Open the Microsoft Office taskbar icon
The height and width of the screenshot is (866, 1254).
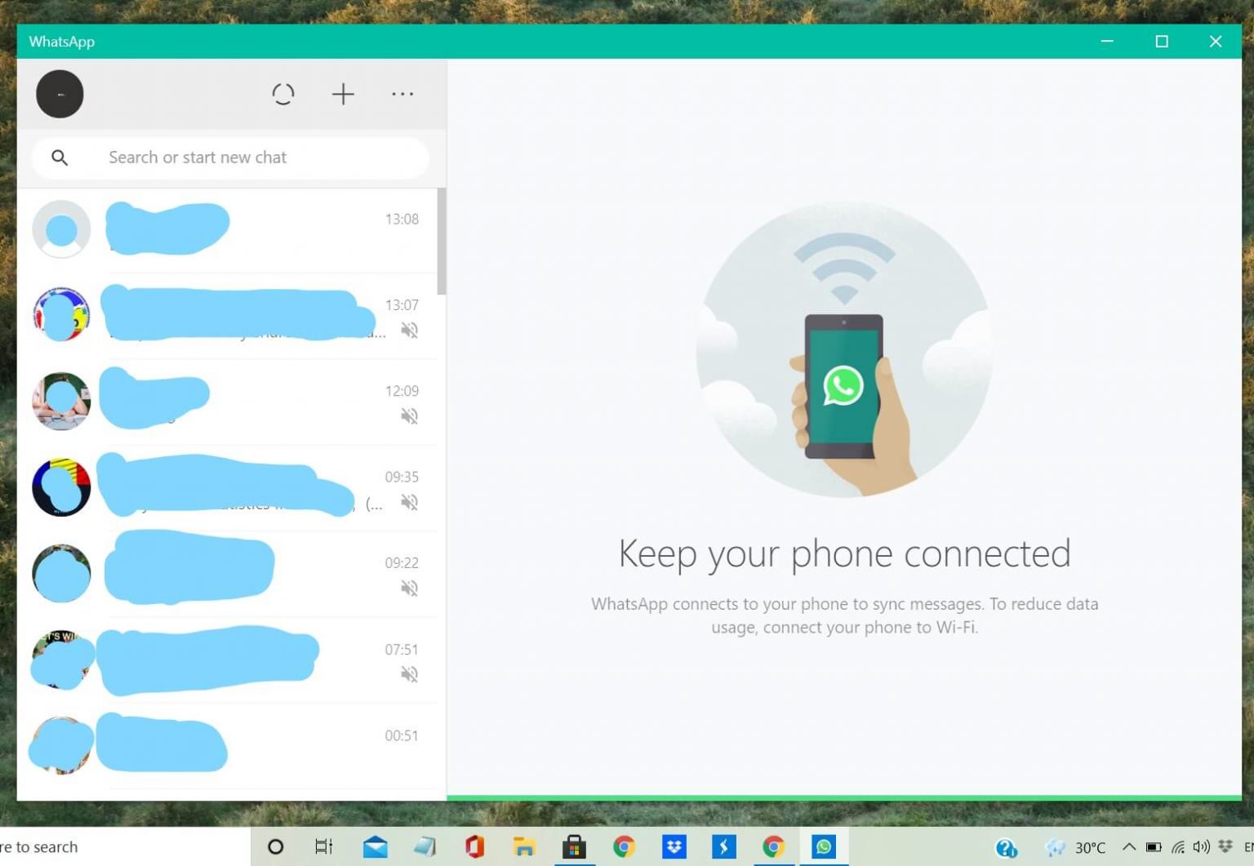tap(474, 846)
